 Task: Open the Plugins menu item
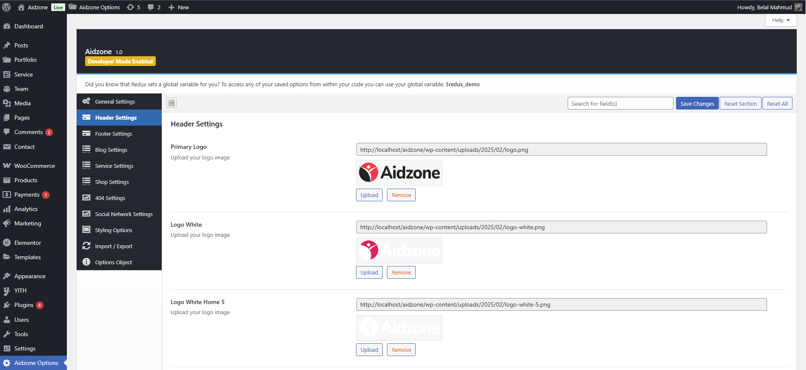point(24,305)
